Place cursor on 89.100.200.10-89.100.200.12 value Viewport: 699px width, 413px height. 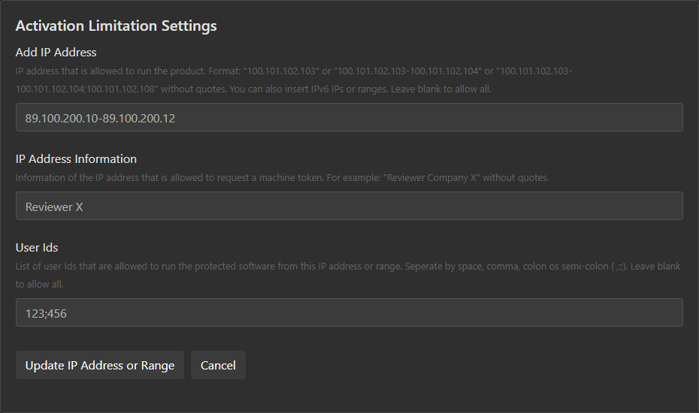(100, 118)
